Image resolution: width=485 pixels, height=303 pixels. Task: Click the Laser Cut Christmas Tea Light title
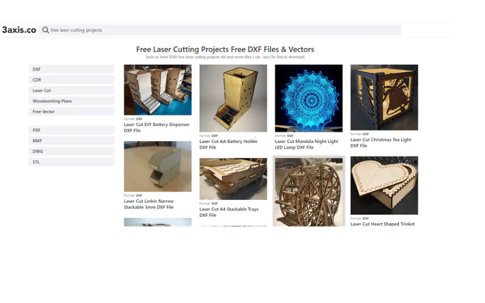pos(381,142)
